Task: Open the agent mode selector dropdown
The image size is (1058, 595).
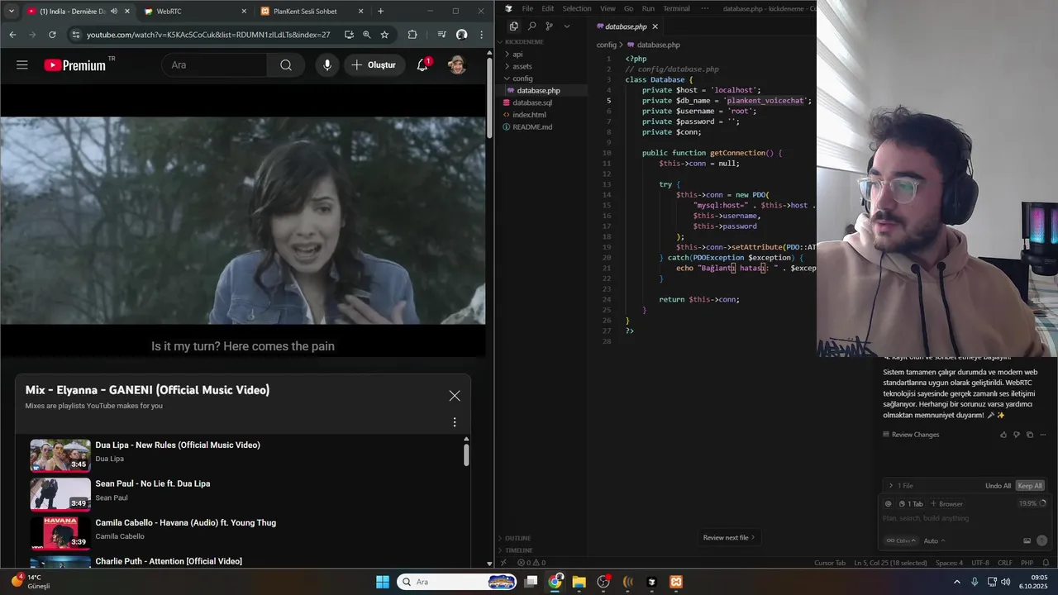Action: [x=899, y=540]
